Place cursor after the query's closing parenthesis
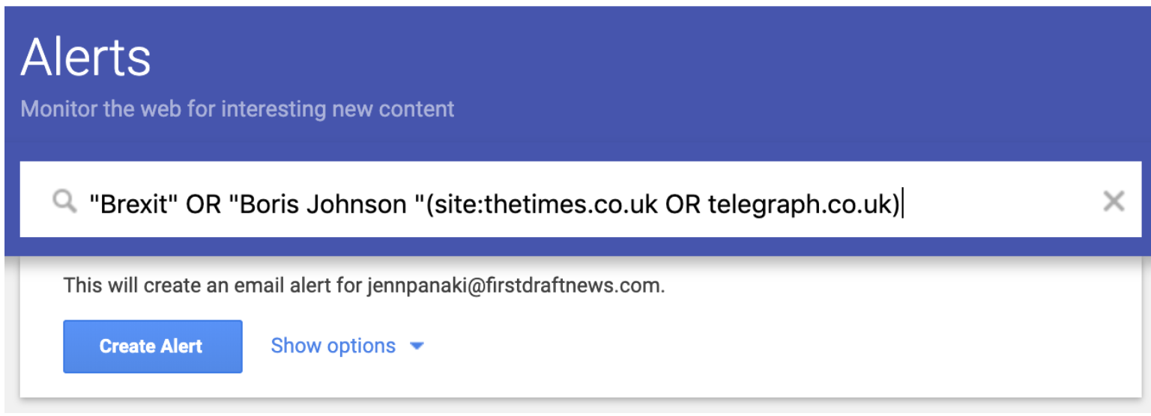This screenshot has width=1151, height=416. (901, 203)
